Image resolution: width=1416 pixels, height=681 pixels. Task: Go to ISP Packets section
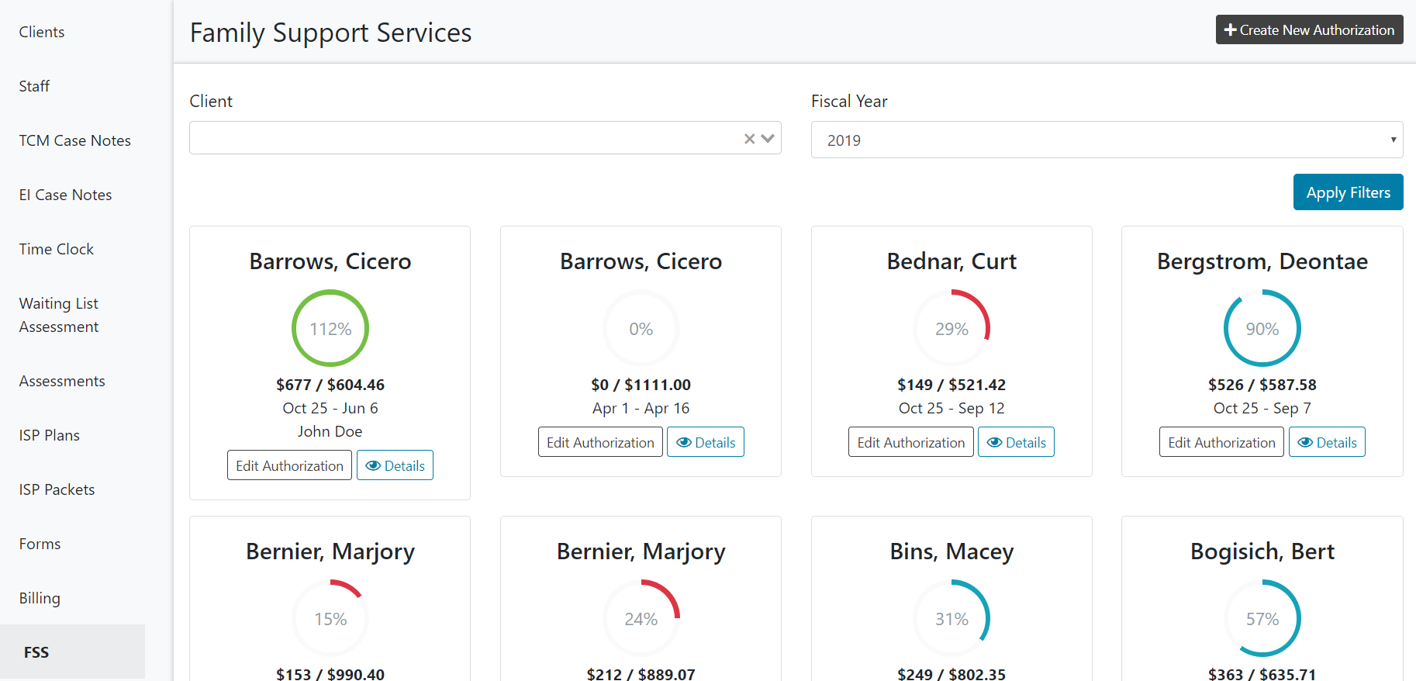pyautogui.click(x=57, y=489)
